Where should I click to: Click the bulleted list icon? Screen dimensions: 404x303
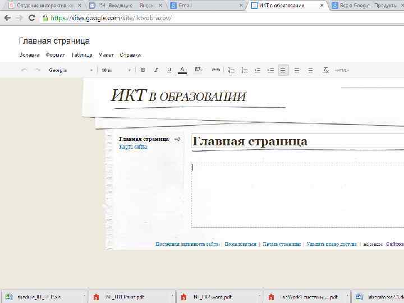pos(244,70)
